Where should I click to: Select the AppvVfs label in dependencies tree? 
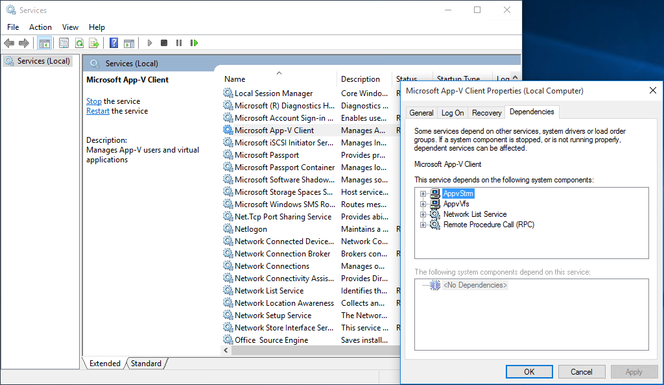pos(456,204)
